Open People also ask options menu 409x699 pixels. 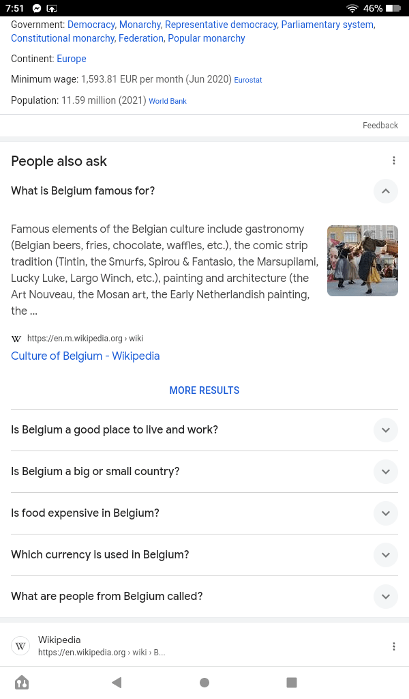coord(393,161)
